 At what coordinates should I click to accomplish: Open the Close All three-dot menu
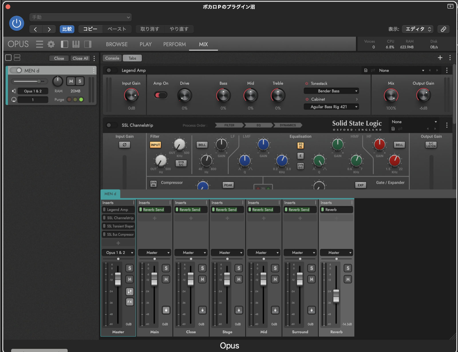click(94, 58)
